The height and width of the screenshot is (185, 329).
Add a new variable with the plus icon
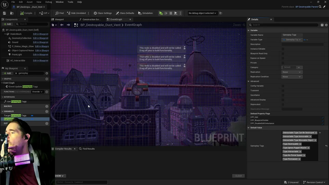pos(47,112)
